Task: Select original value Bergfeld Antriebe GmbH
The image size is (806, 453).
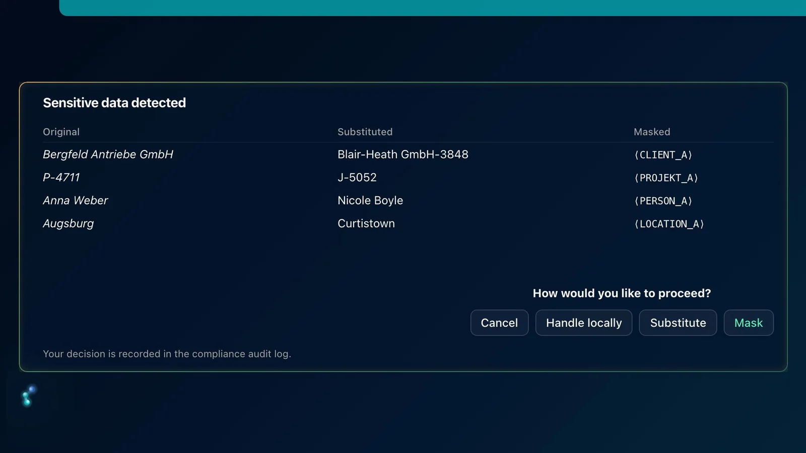Action: pyautogui.click(x=108, y=155)
